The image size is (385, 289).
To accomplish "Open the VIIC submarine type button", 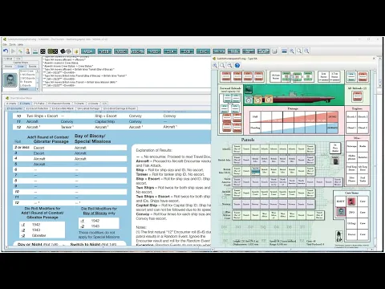I will click(121, 51).
